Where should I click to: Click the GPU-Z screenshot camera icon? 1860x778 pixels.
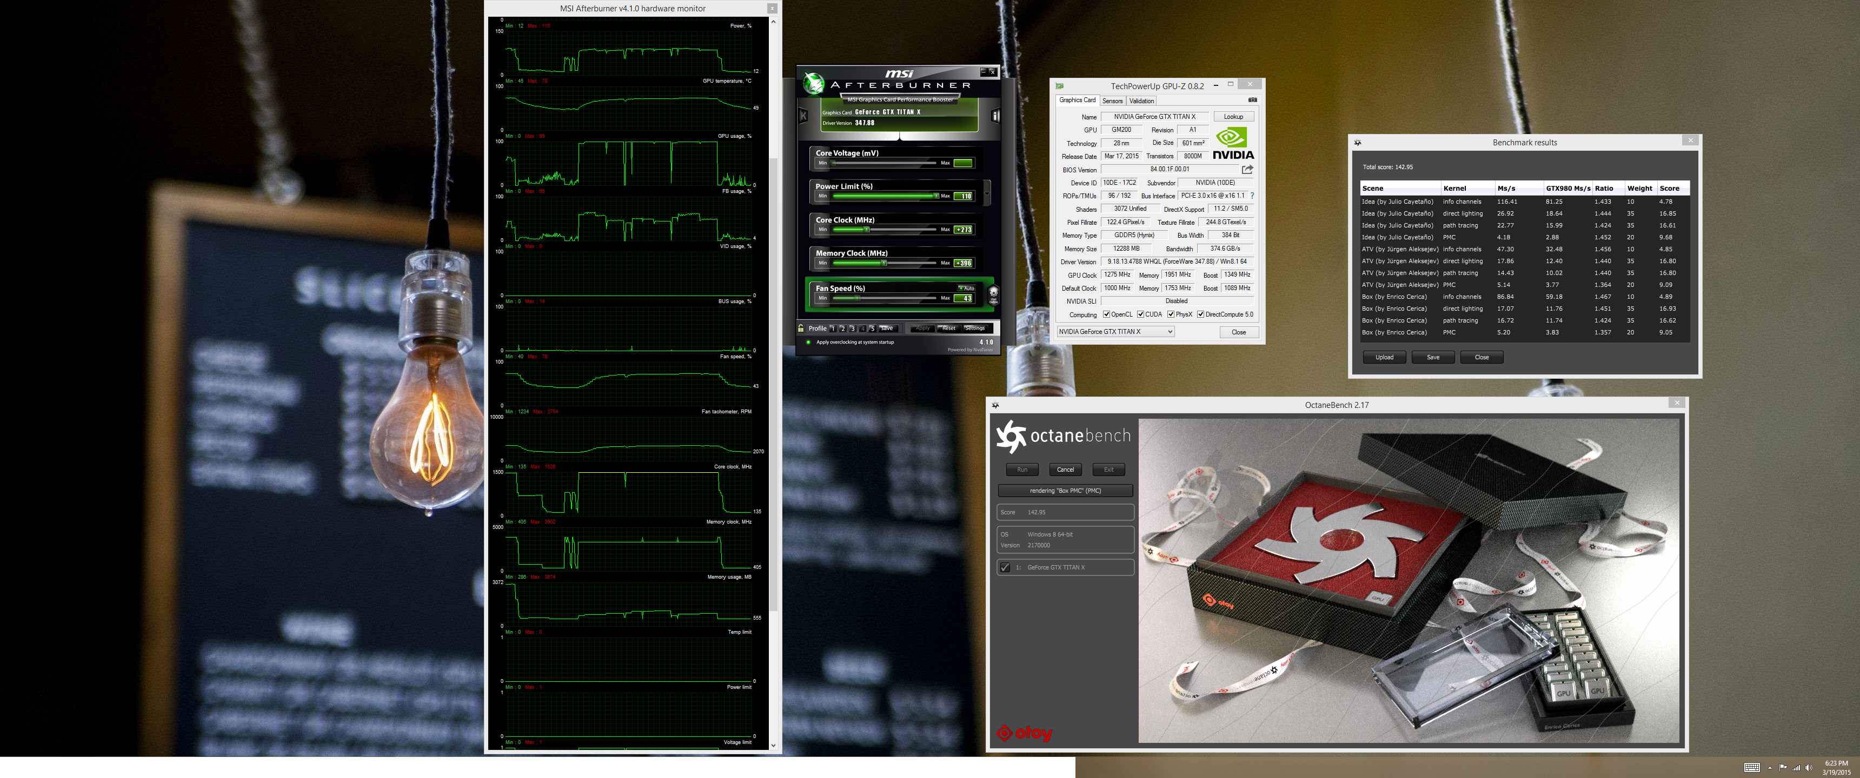(x=1252, y=100)
